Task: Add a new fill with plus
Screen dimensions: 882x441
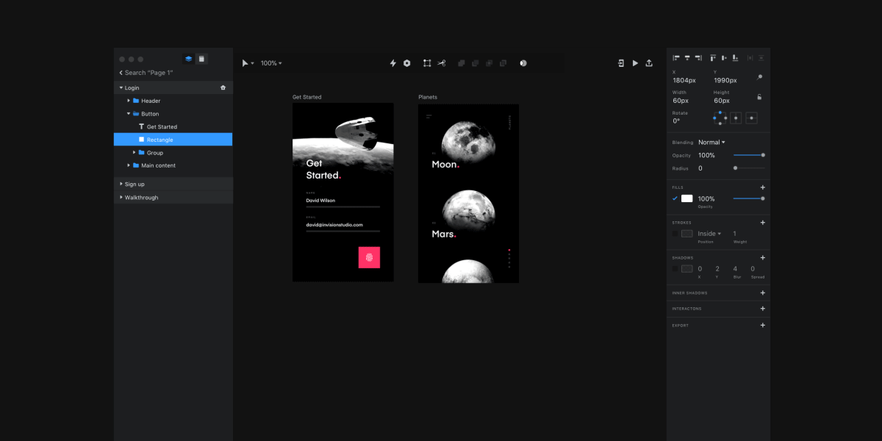Action: 762,187
